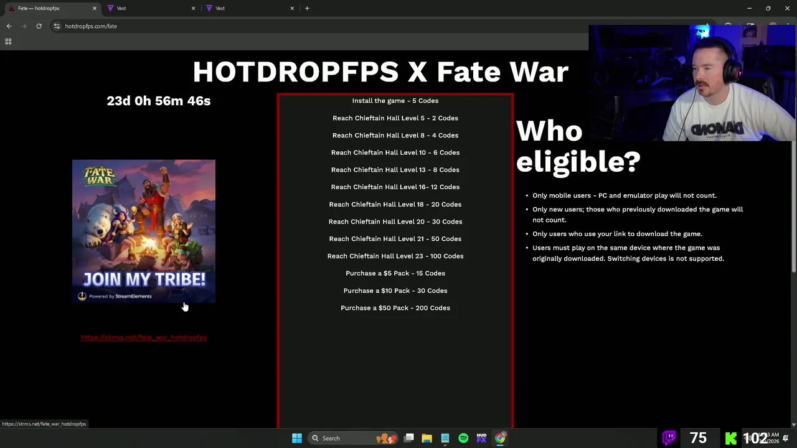
Task: Click 'Reach Chieftain Hall Level 5 - 2 Codes'
Action: click(x=395, y=118)
